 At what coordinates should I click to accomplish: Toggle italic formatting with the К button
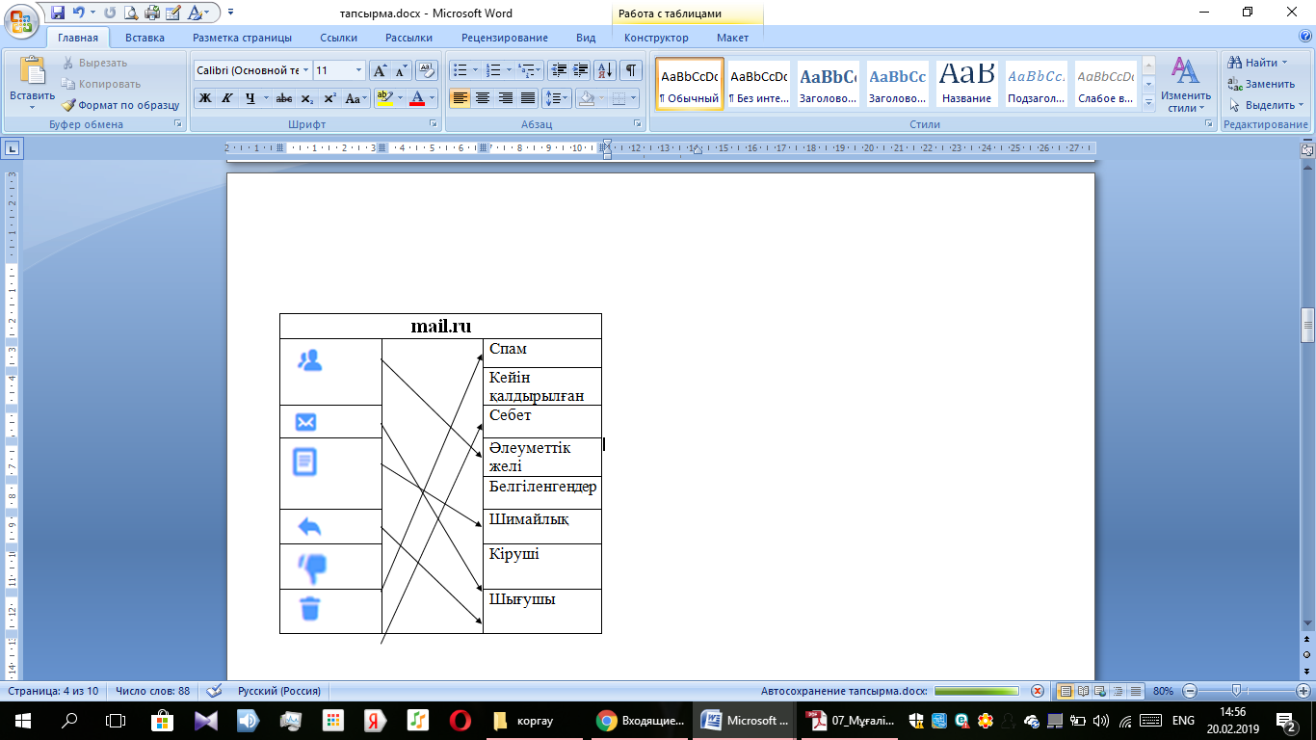click(227, 98)
